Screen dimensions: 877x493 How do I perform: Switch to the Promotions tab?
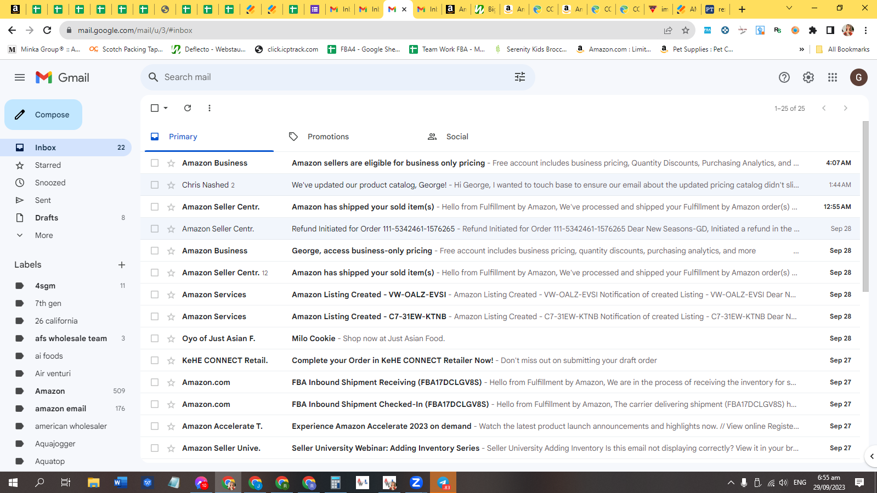click(x=347, y=137)
